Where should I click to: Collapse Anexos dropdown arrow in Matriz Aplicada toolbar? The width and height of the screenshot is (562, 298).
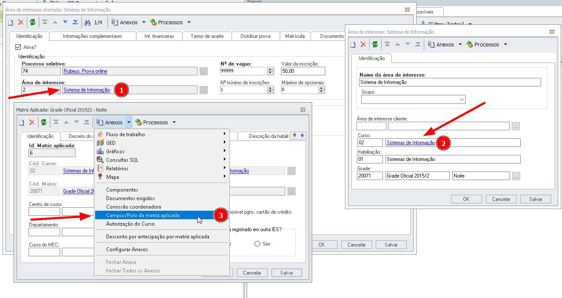(x=129, y=122)
